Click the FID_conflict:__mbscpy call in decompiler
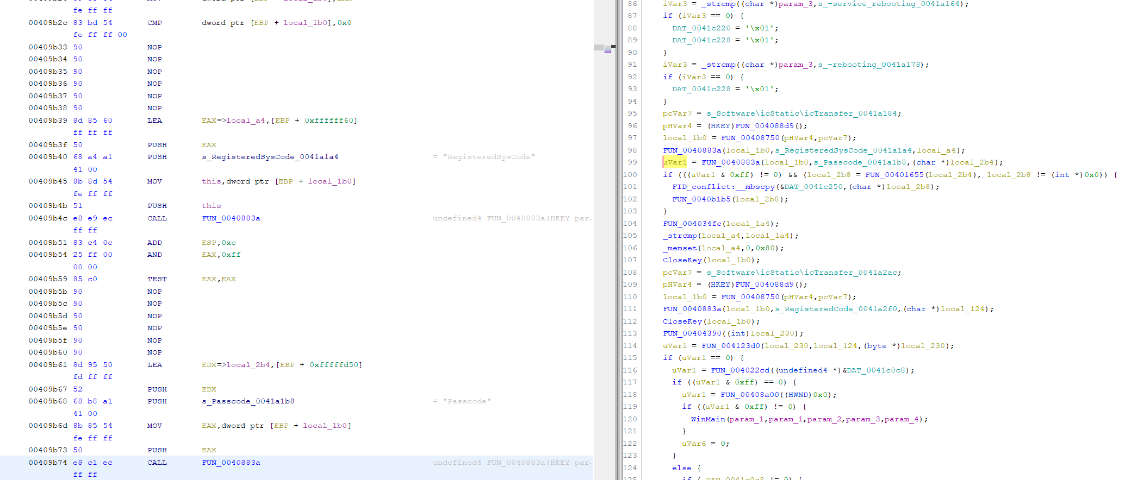This screenshot has width=1131, height=480. [723, 187]
